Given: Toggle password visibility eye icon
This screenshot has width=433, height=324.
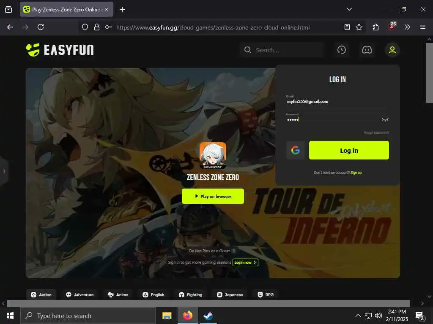Looking at the screenshot, I should (x=385, y=119).
